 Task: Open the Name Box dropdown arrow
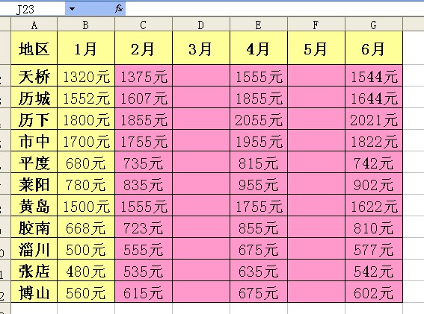pyautogui.click(x=72, y=9)
